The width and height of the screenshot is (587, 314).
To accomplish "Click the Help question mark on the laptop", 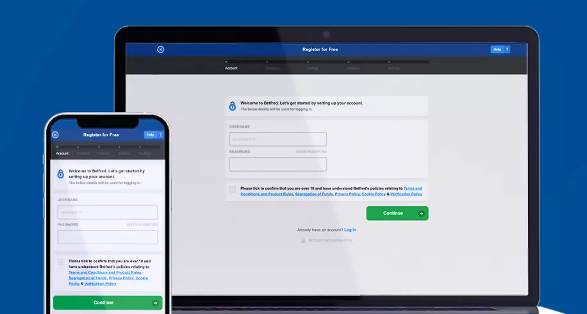I will pyautogui.click(x=507, y=49).
